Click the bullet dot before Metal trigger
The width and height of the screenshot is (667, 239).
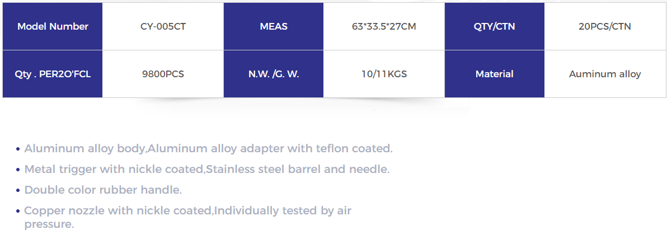tap(18, 170)
